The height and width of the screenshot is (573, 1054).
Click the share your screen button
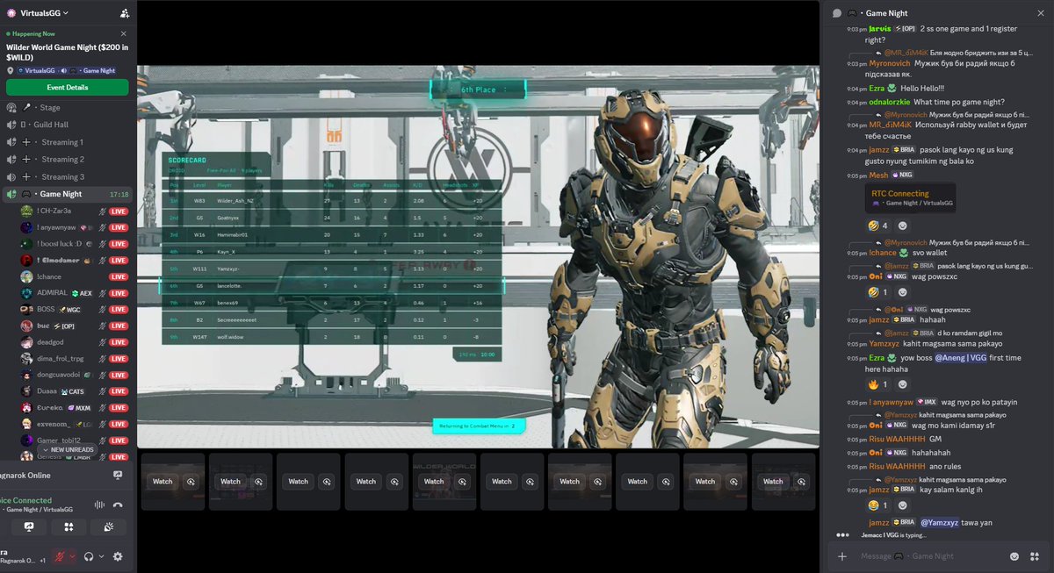coord(29,526)
